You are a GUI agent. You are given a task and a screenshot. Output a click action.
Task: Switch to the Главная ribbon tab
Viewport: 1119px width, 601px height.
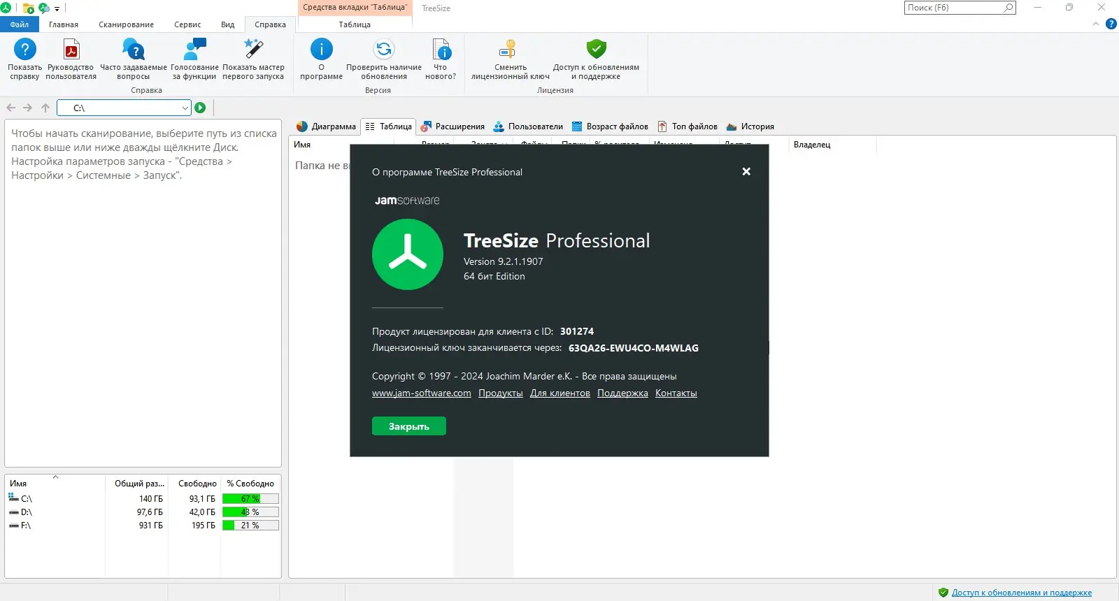(64, 24)
